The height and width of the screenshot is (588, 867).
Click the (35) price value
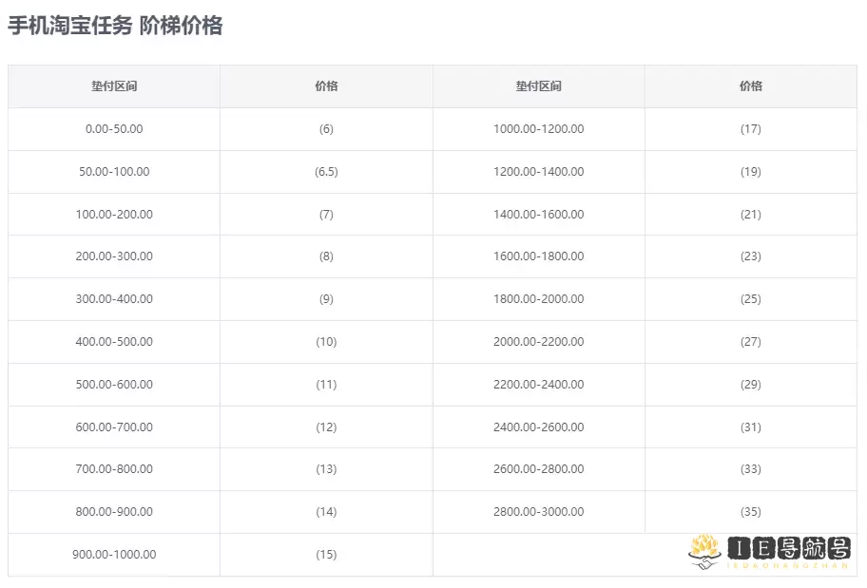[x=750, y=512]
